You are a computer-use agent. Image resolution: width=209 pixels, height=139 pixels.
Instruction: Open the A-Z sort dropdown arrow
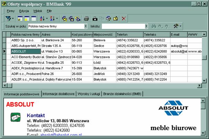[x=47, y=19]
